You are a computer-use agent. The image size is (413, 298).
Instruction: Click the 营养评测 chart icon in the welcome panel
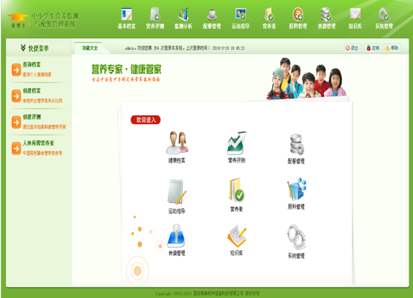(x=236, y=143)
